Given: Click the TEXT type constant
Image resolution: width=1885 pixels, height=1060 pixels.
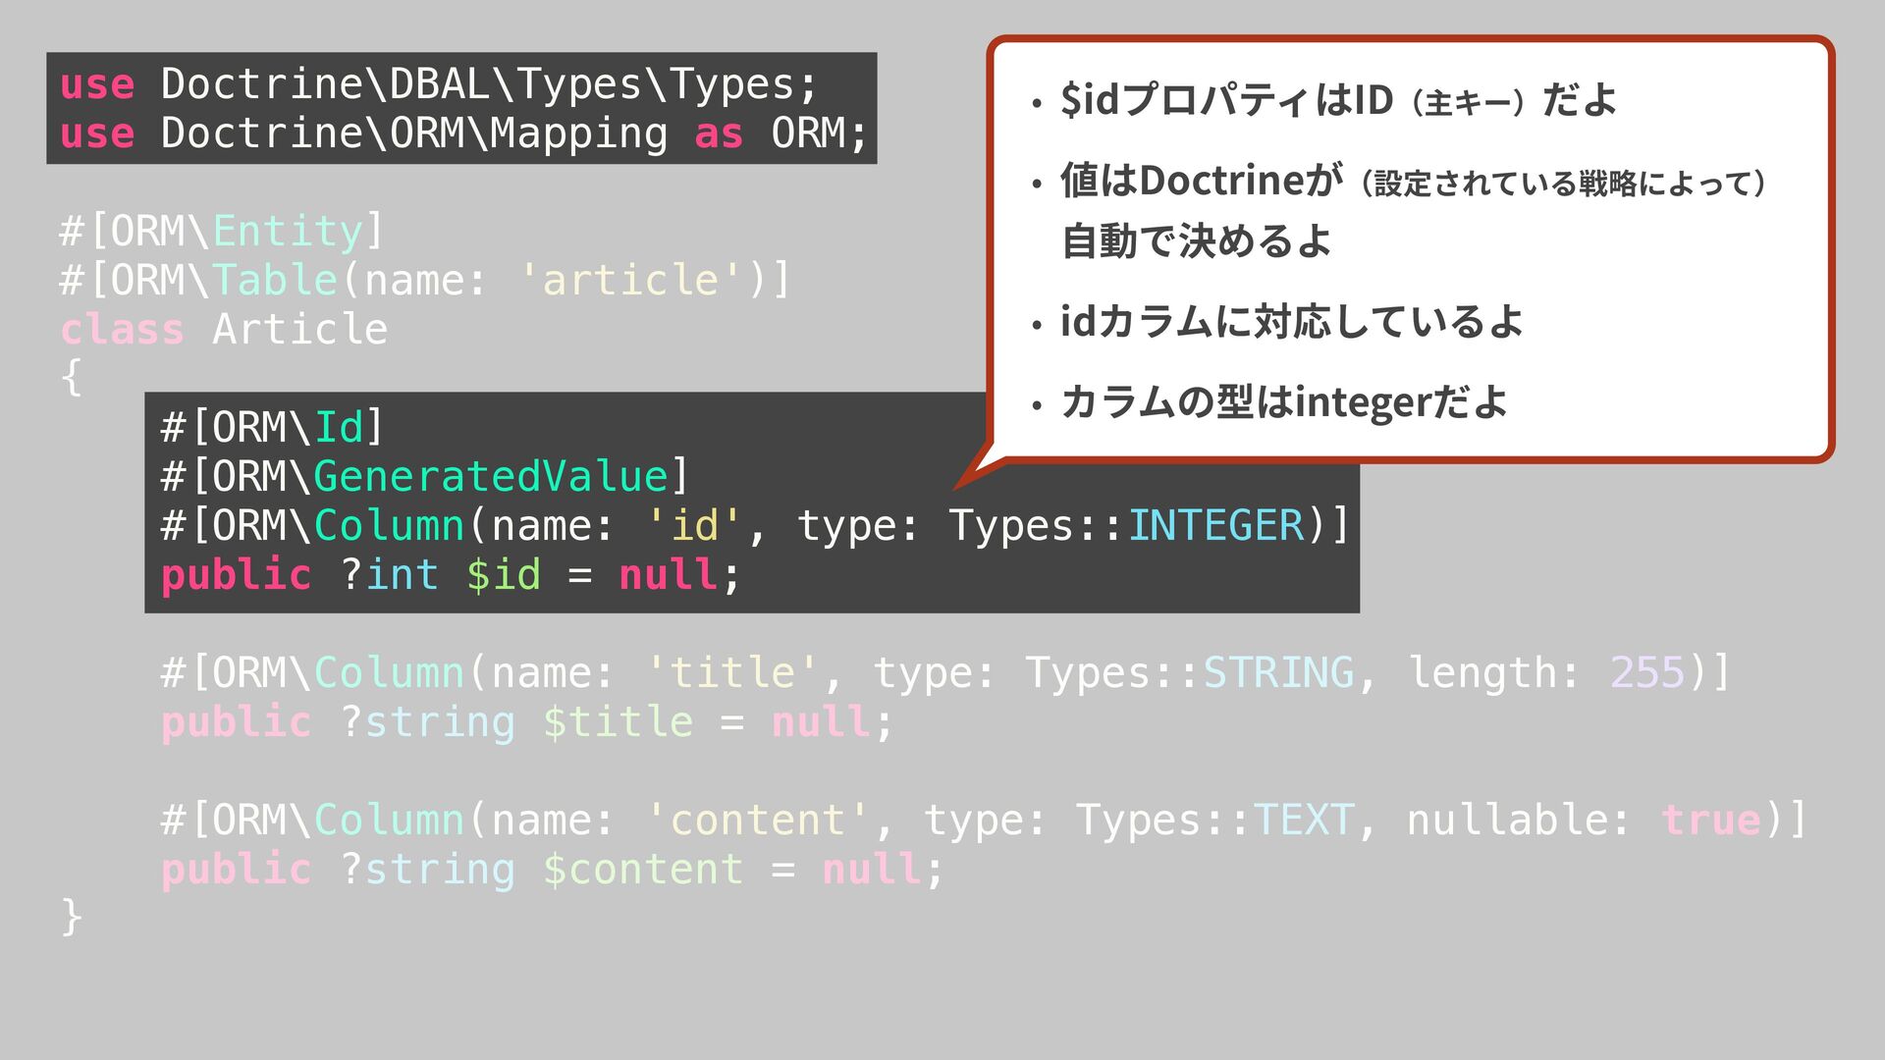Looking at the screenshot, I should pos(1304,821).
